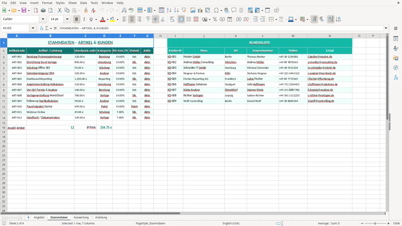Insert an image

click(x=193, y=10)
